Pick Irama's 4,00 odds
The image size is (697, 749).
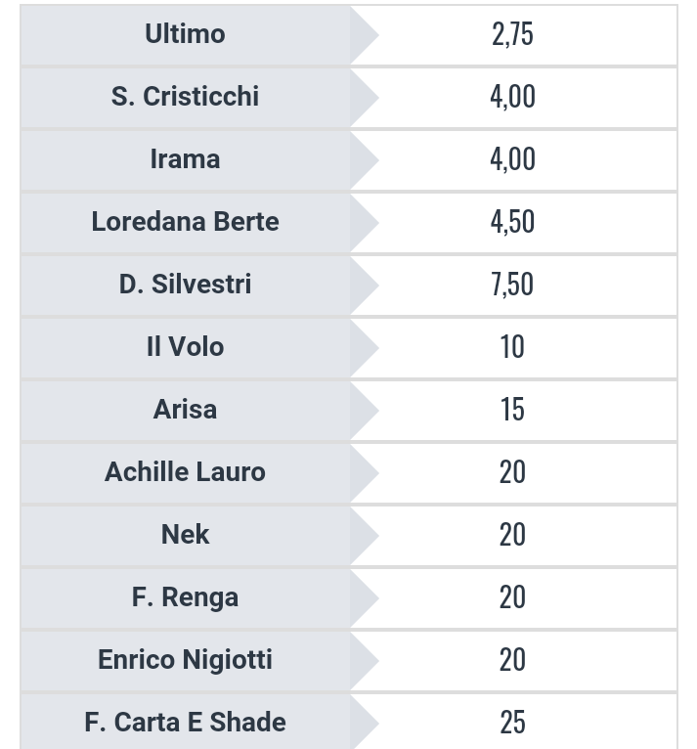pyautogui.click(x=512, y=159)
